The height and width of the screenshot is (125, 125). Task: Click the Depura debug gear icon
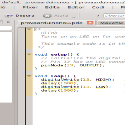[x=9, y=16]
